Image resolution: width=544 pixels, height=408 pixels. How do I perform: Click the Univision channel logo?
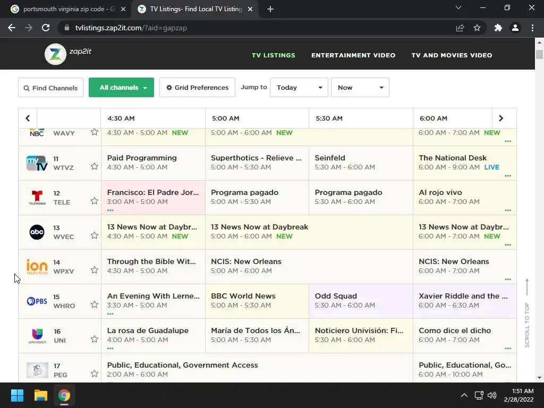37,336
